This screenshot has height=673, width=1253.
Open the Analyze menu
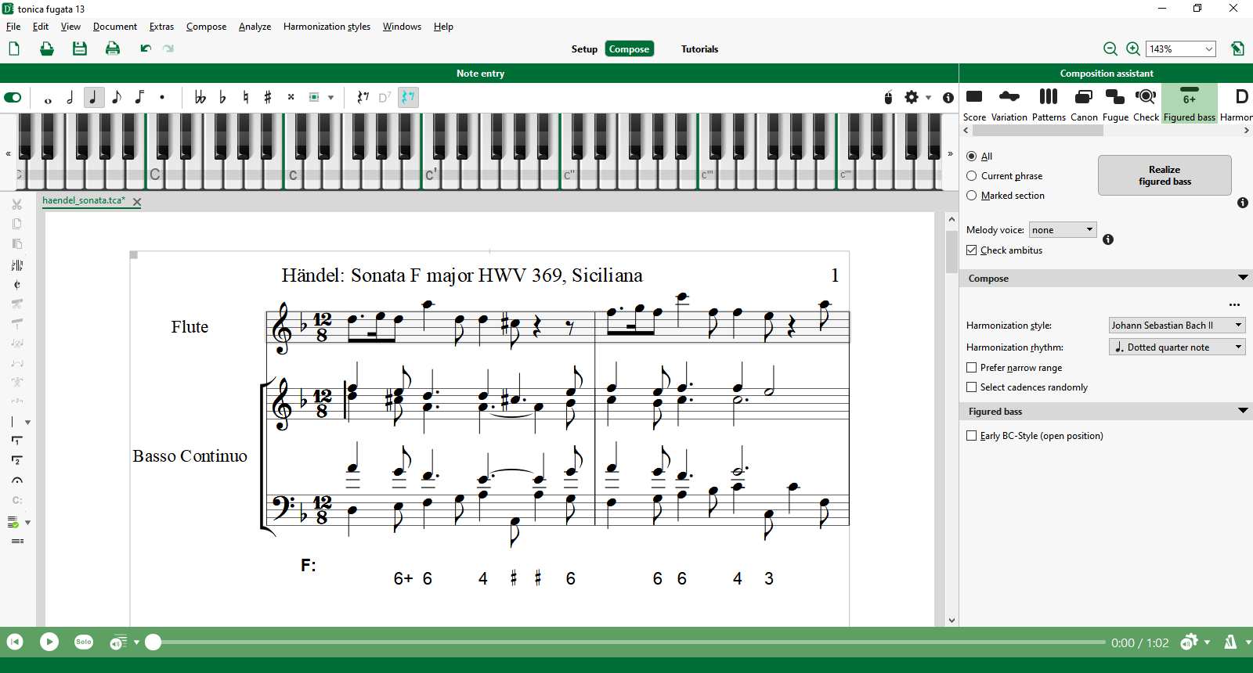pos(255,27)
